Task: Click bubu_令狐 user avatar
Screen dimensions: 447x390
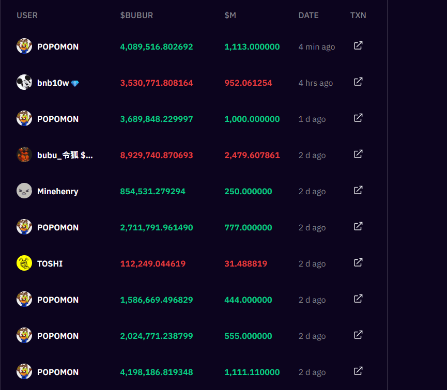Action: click(24, 154)
